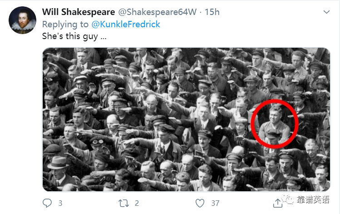
Task: Open the tweet's 15h timestamp
Action: coord(212,12)
